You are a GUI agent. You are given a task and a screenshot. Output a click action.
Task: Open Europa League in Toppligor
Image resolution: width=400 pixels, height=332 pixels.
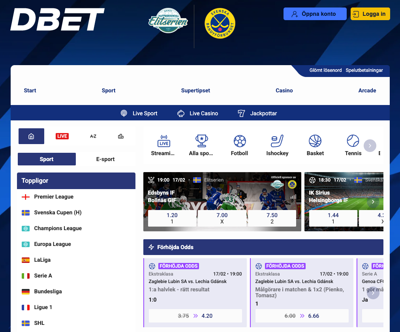tap(76, 244)
